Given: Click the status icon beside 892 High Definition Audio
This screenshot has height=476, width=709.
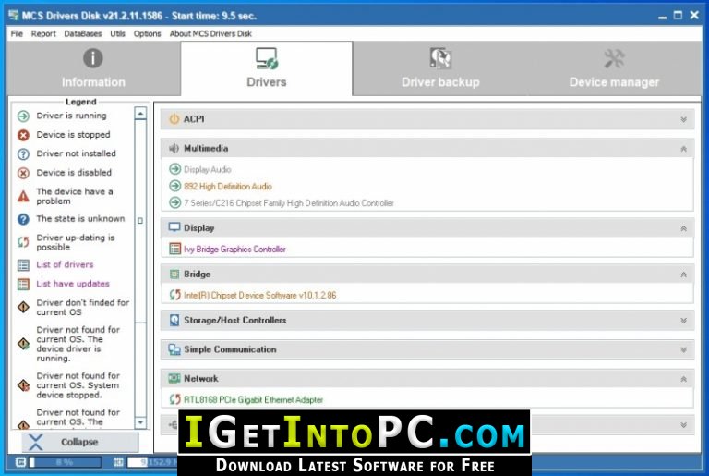Looking at the screenshot, I should coord(175,186).
